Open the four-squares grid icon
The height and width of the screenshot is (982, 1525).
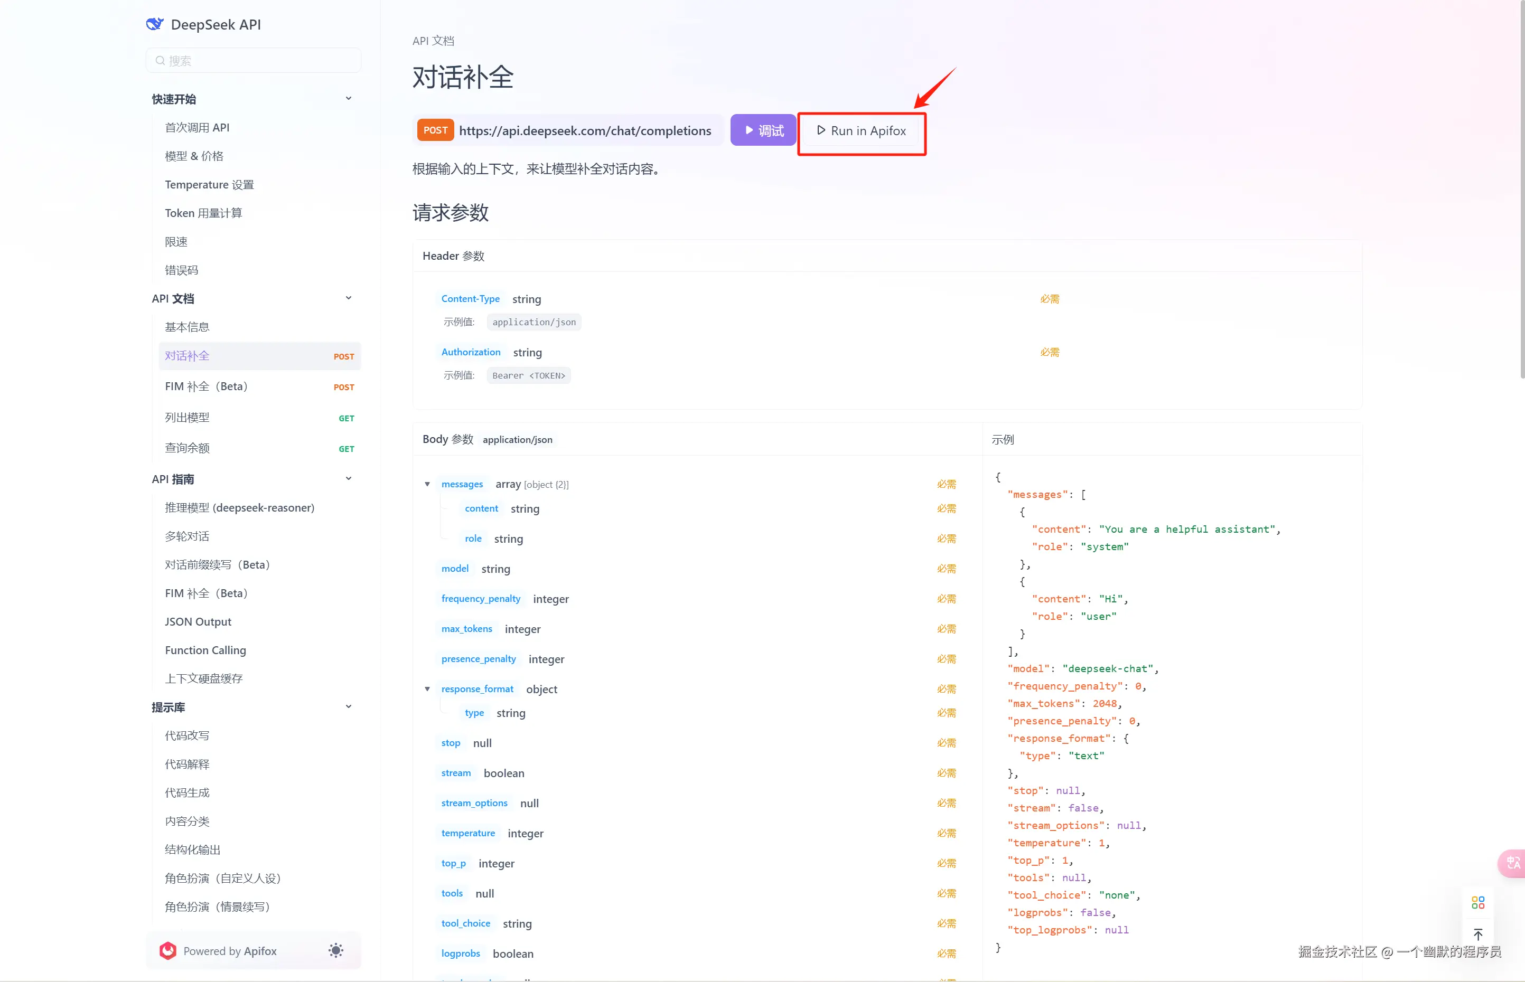tap(1478, 902)
